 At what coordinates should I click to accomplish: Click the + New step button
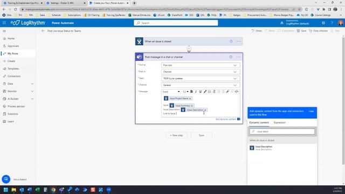click(x=176, y=135)
